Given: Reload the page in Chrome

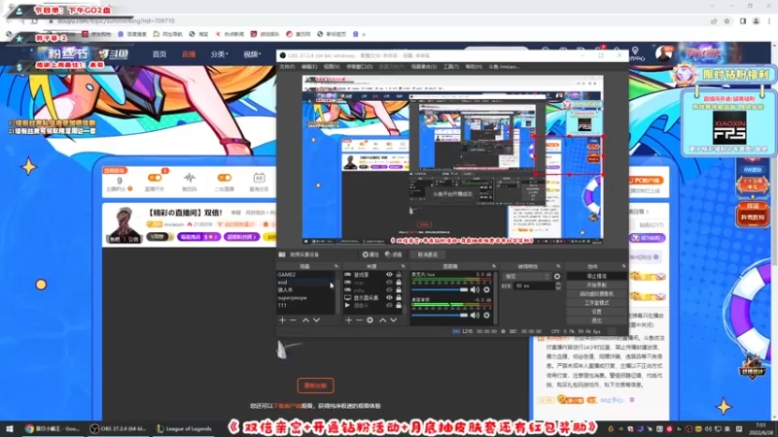Looking at the screenshot, I should pos(34,21).
